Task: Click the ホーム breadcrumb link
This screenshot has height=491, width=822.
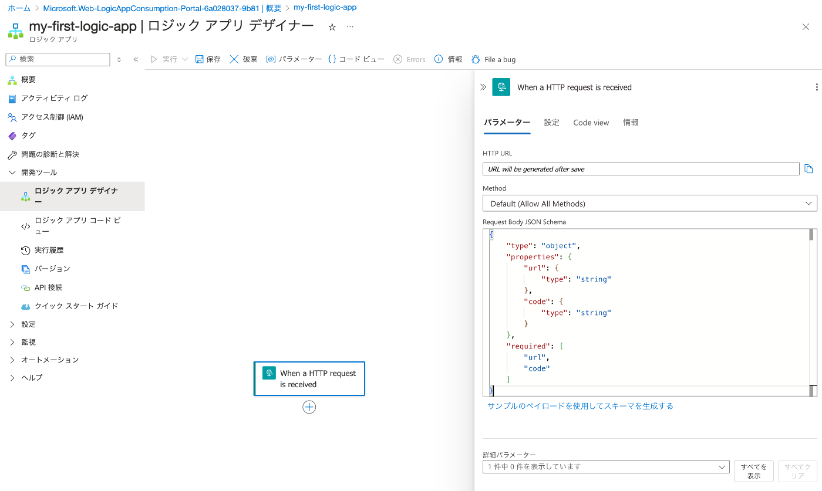Action: click(19, 8)
